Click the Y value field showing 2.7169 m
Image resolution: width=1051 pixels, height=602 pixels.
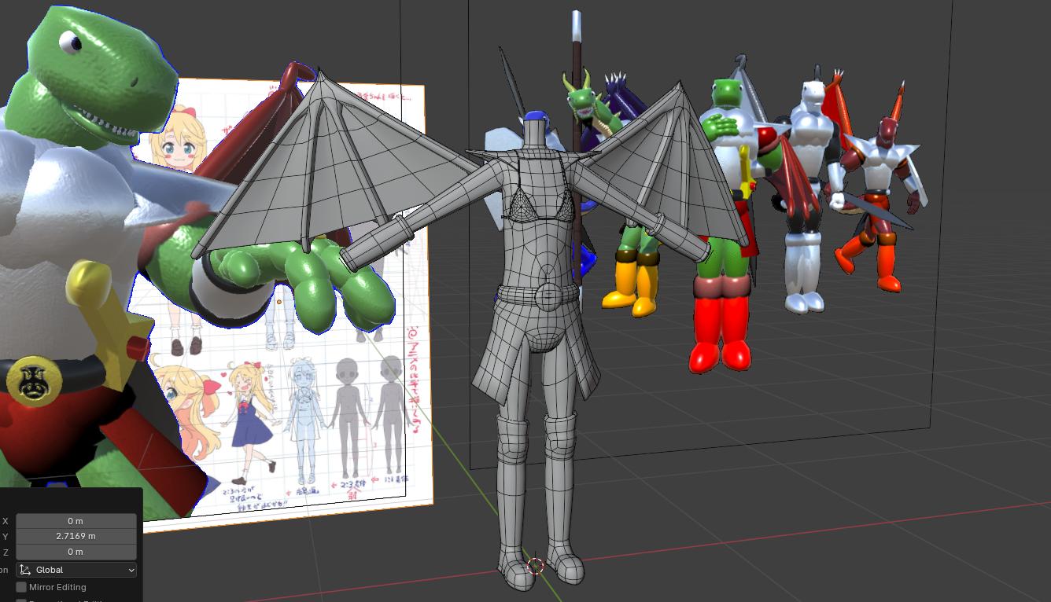coord(76,536)
